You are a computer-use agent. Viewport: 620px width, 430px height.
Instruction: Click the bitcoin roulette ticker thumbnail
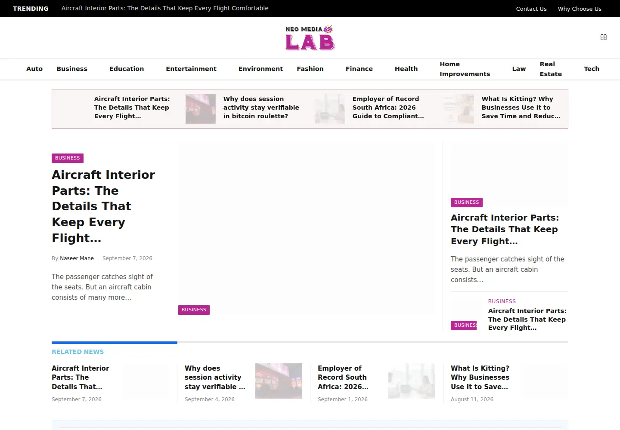click(x=201, y=109)
